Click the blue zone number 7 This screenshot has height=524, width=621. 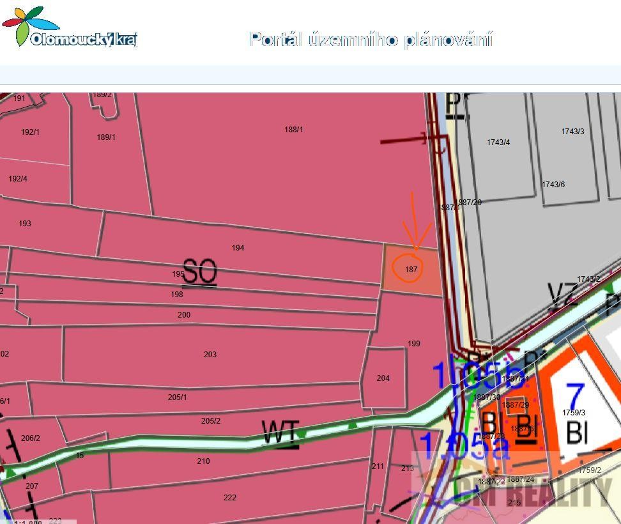pyautogui.click(x=574, y=396)
